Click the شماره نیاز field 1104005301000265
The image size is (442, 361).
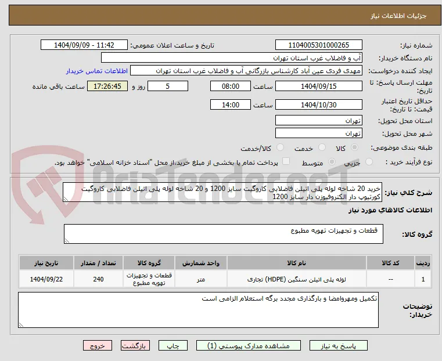tap(319, 45)
